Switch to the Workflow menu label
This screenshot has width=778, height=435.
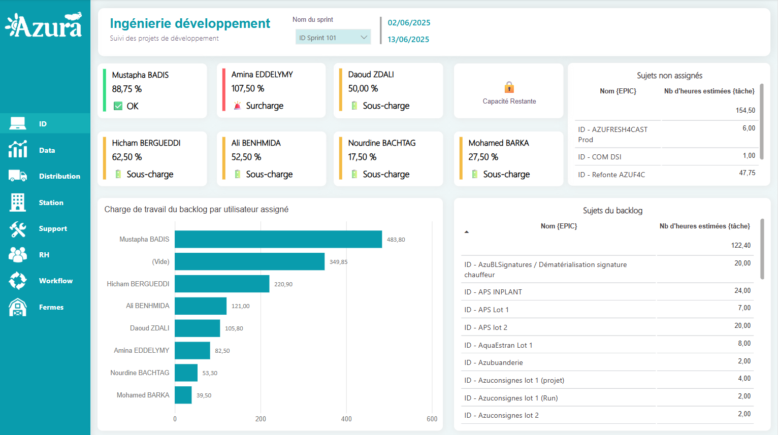pos(56,281)
